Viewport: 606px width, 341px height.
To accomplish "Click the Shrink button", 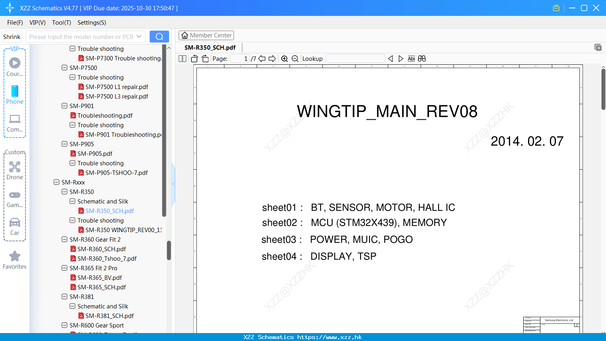I will click(12, 37).
